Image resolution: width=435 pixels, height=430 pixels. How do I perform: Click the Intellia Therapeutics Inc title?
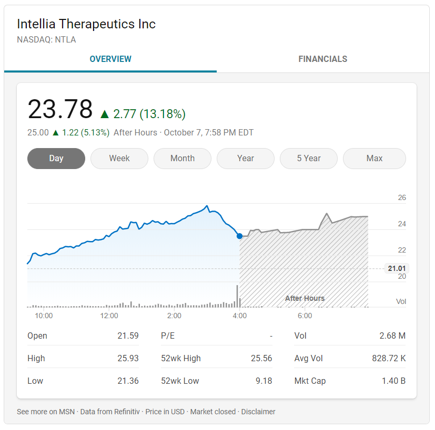point(86,24)
